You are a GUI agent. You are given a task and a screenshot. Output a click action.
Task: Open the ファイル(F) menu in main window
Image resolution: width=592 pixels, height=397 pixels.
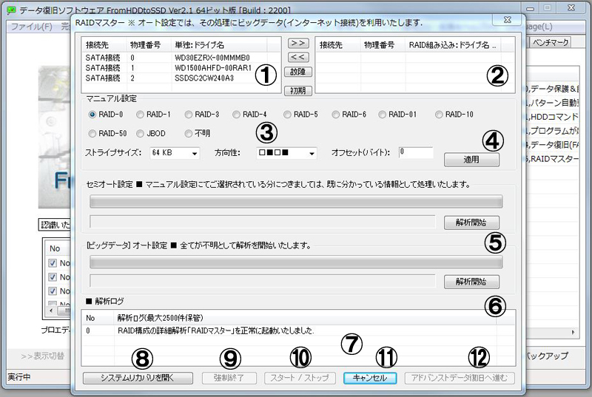32,27
